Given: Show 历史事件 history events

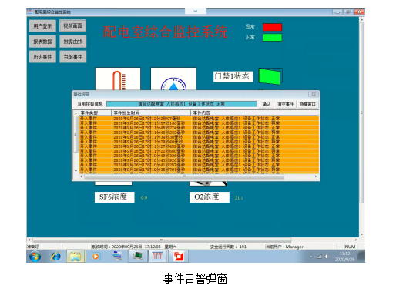Looking at the screenshot, I should coord(42,57).
